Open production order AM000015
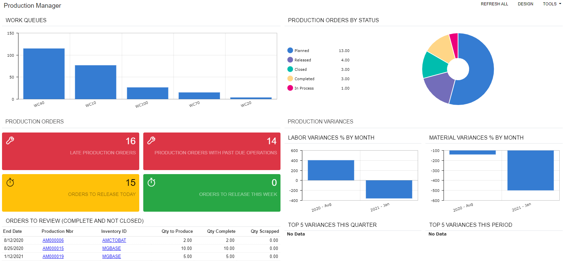 [53, 248]
